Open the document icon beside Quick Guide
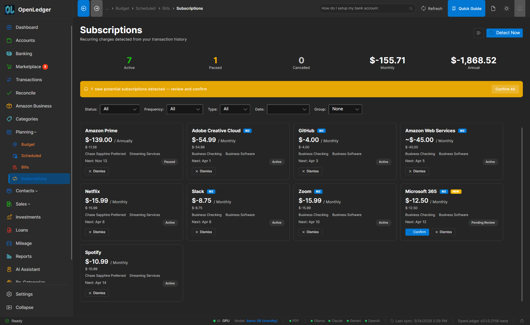The image size is (530, 325). click(x=493, y=8)
